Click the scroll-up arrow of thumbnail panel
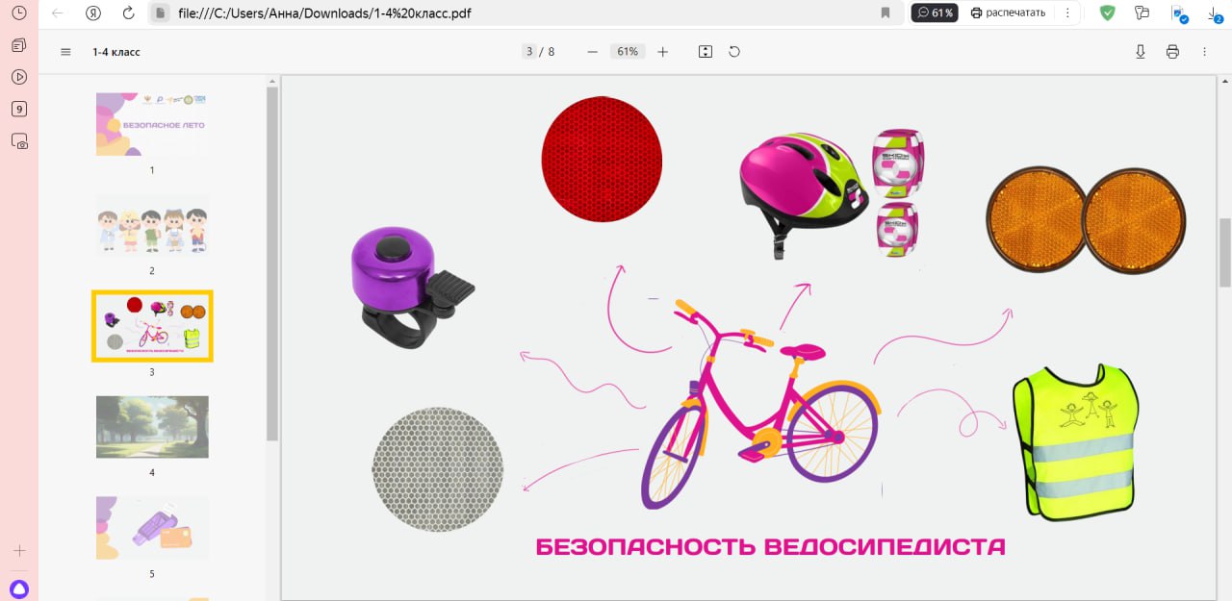The width and height of the screenshot is (1232, 601). click(272, 80)
